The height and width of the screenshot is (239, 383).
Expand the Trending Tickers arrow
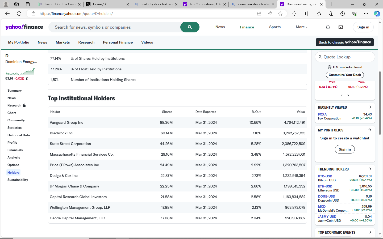[x=370, y=169]
